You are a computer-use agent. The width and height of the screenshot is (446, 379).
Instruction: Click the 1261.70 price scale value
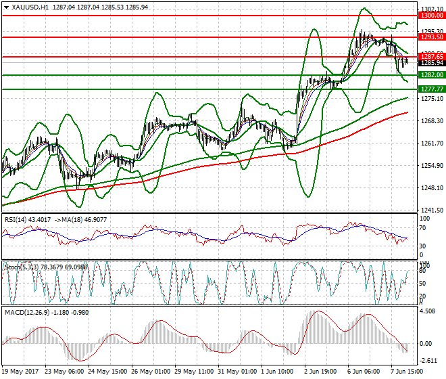pyautogui.click(x=432, y=143)
